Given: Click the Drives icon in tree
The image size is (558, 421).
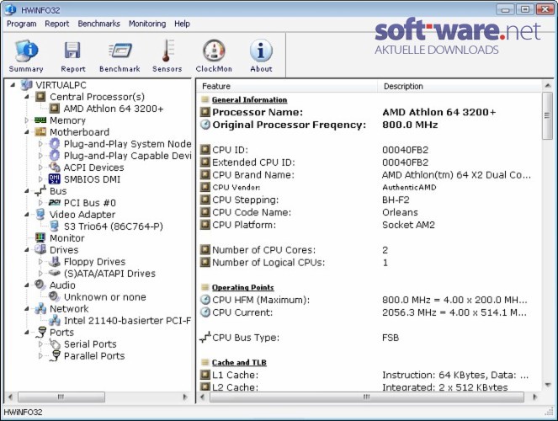Looking at the screenshot, I should (x=40, y=249).
